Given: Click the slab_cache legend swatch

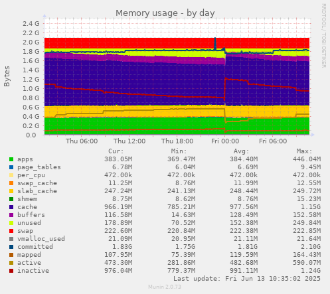Looking at the screenshot, I should coord(11,191).
